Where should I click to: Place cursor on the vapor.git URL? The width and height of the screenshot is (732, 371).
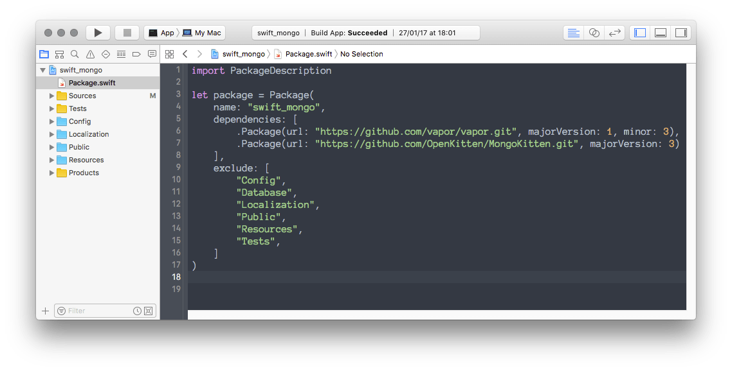(x=416, y=132)
